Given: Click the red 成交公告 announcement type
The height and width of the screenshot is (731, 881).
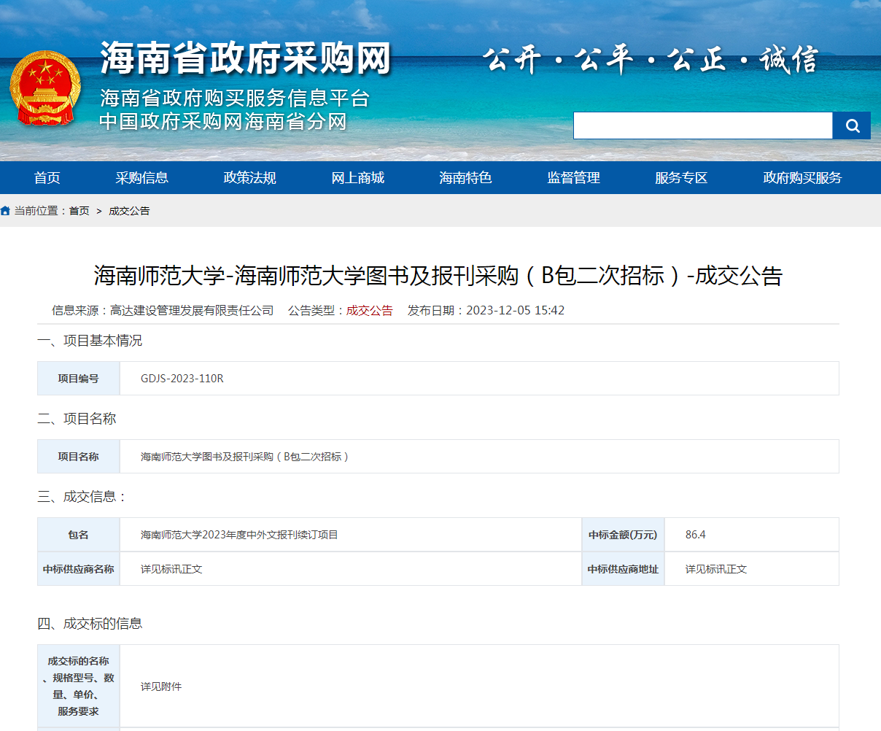Looking at the screenshot, I should point(370,310).
